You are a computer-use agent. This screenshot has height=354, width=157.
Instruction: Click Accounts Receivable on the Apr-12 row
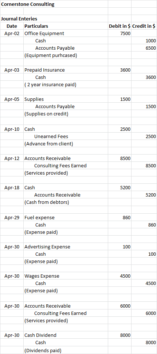(47, 159)
